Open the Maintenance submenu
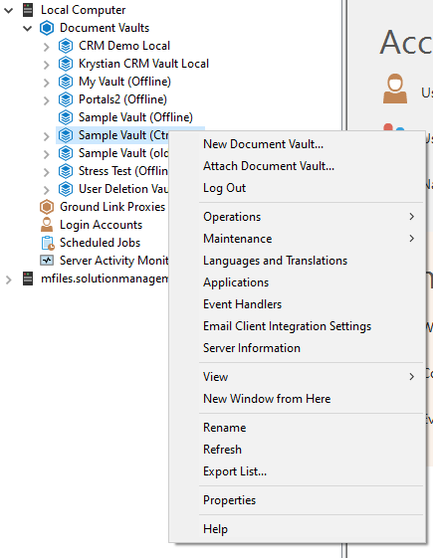 pos(297,239)
